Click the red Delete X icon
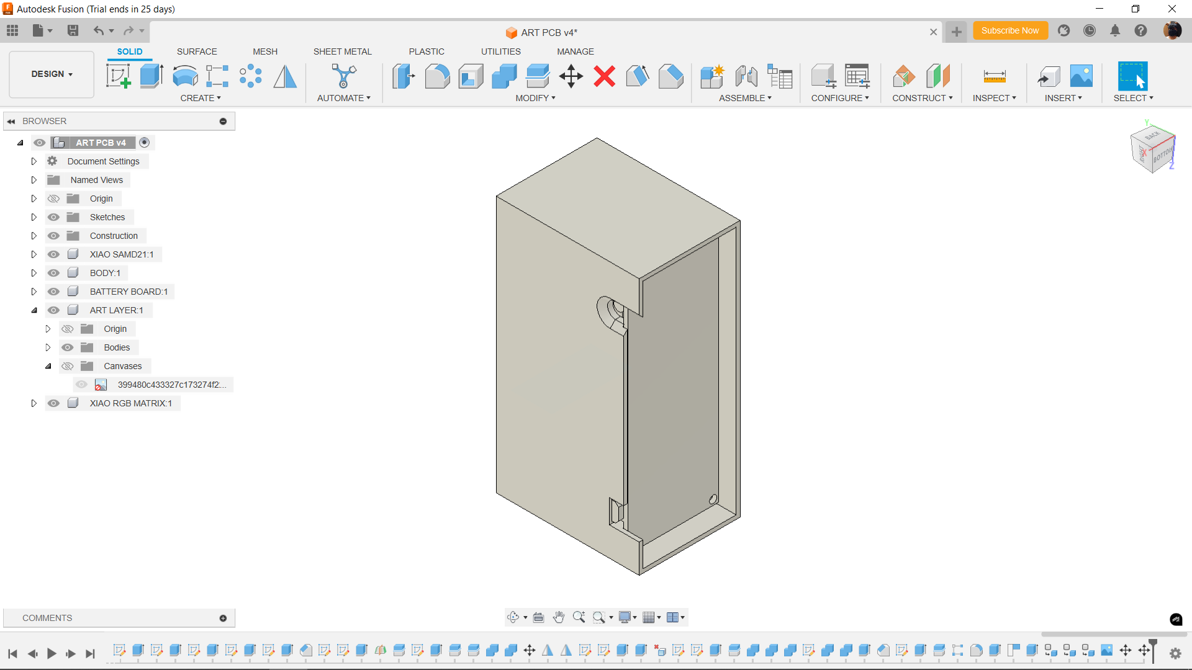 click(604, 76)
